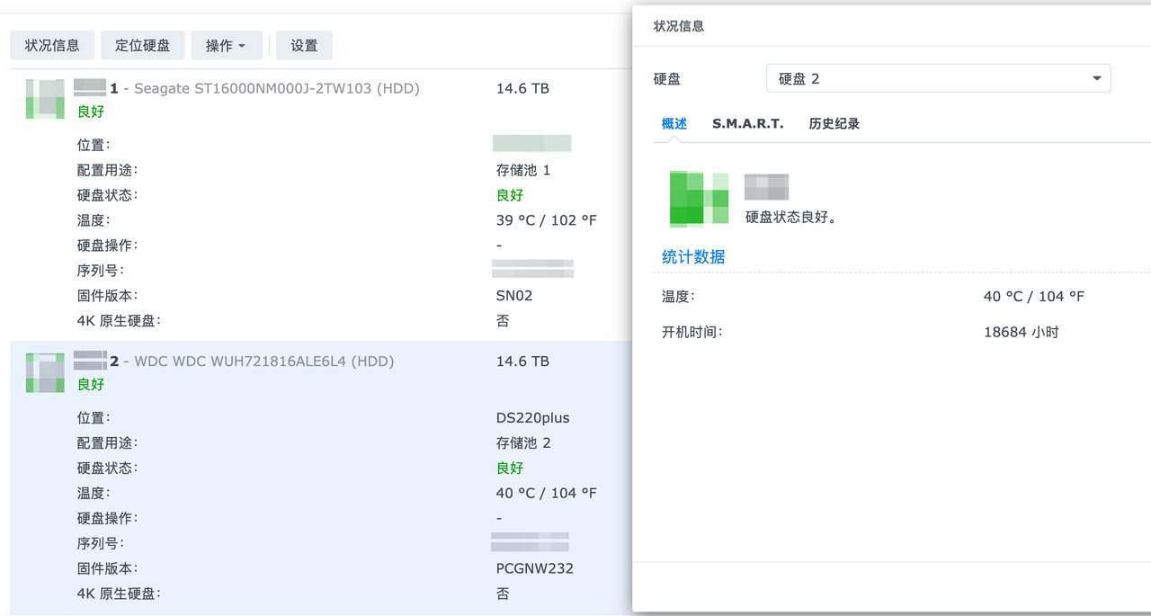Screen dimensions: 1151x616
Task: Click the 存储池 2 usage value
Action: point(522,442)
